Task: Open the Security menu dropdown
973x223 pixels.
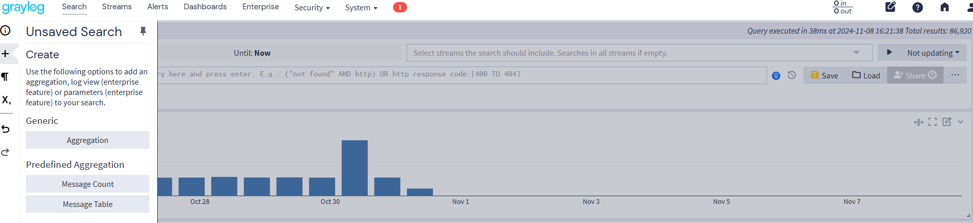Action: coord(312,7)
